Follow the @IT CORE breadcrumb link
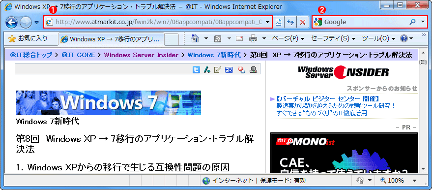The image size is (432, 190). pos(78,55)
